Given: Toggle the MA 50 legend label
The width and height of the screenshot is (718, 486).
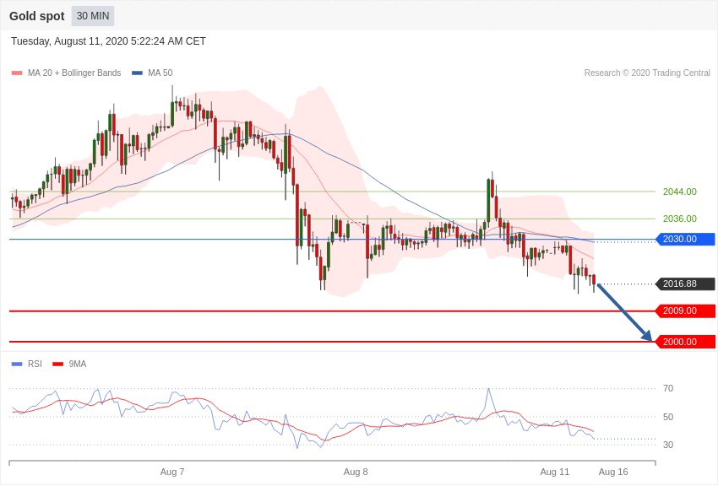Looking at the screenshot, I should (160, 73).
